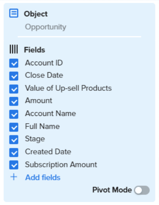Screen dimensions: 159x205
Task: Click the Fields section heading
Action: (x=35, y=50)
